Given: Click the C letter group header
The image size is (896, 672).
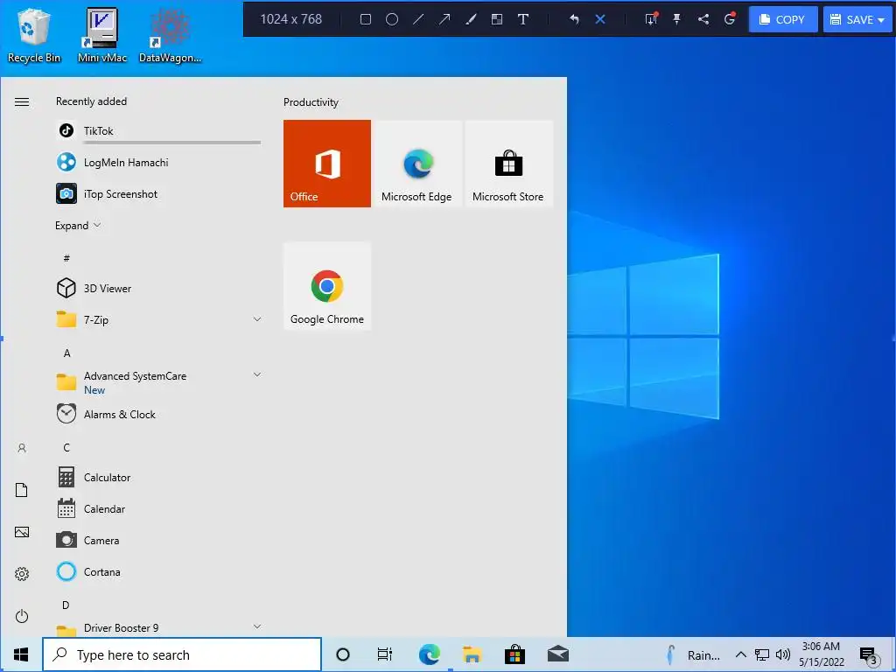Looking at the screenshot, I should [66, 447].
